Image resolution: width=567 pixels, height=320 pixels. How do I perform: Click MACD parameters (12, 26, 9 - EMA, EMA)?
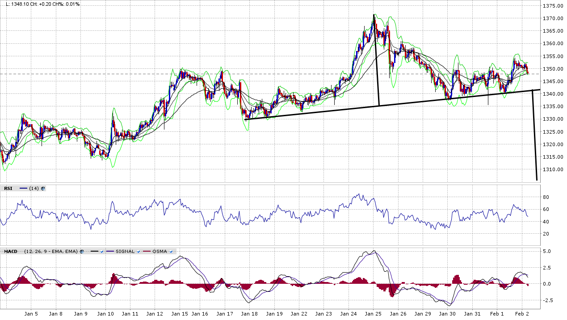pos(51,252)
